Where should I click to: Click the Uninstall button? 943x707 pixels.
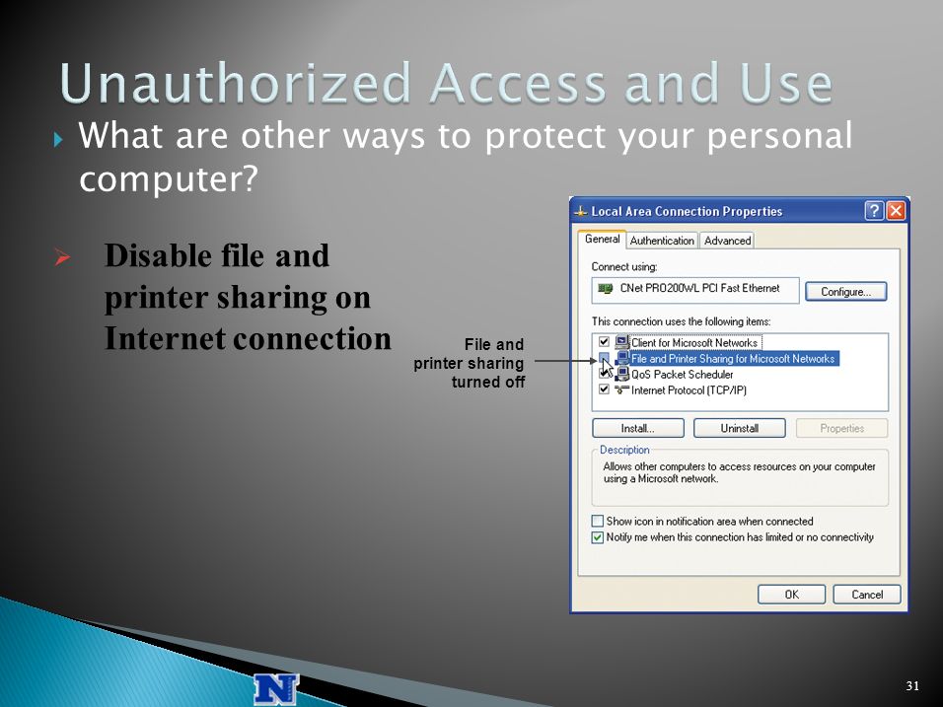(x=739, y=428)
